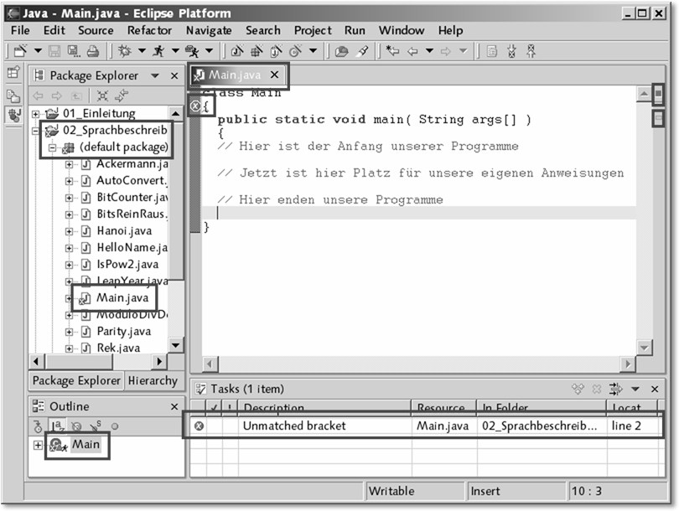Switch to the Hierarchy tab

pos(153,380)
